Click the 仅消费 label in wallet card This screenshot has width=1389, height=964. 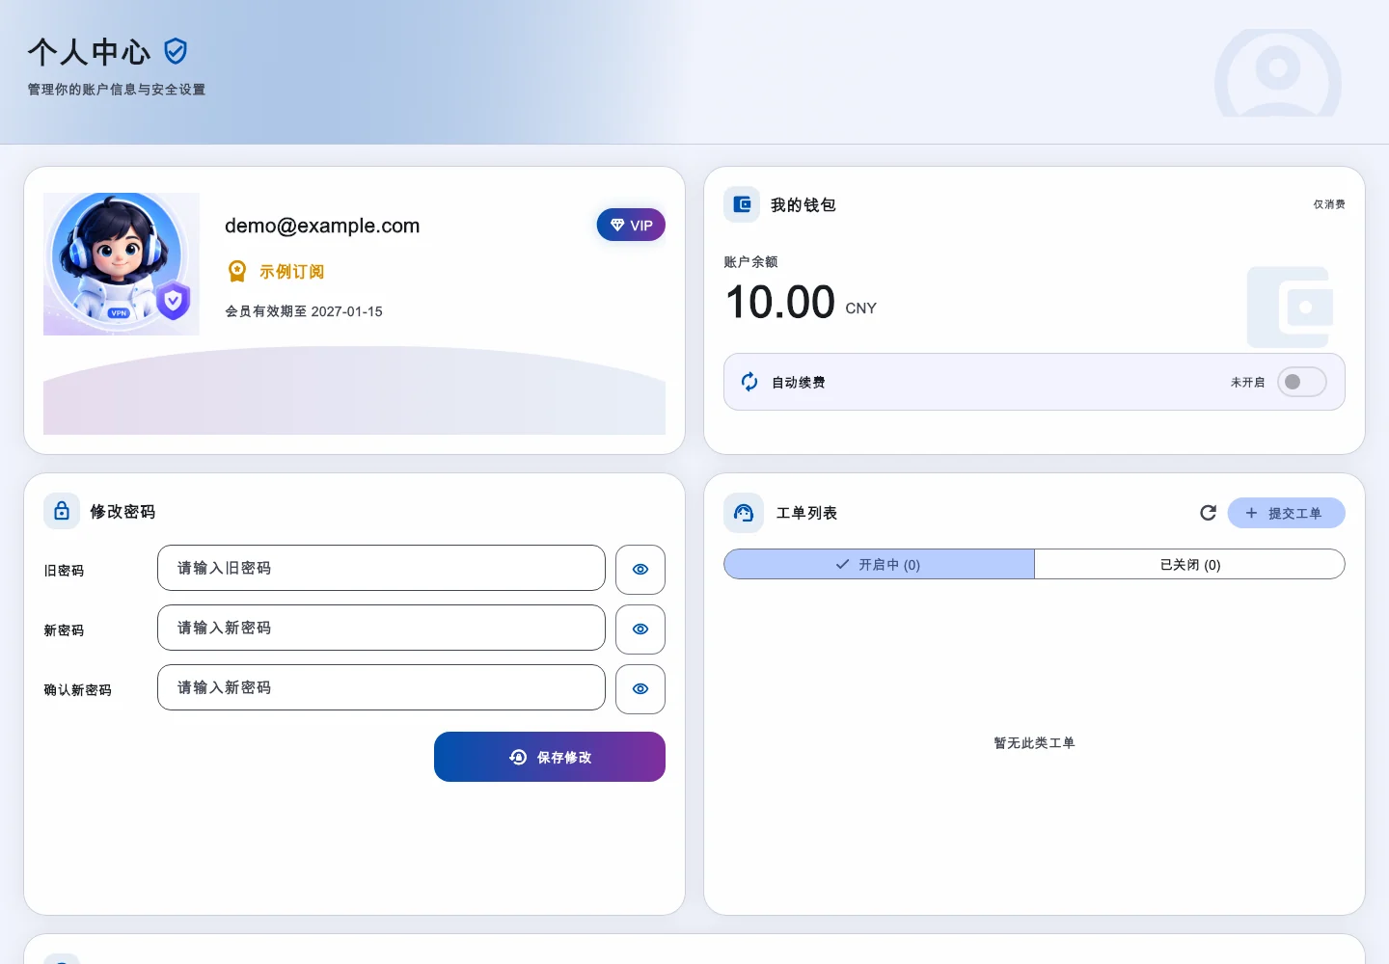coord(1328,204)
